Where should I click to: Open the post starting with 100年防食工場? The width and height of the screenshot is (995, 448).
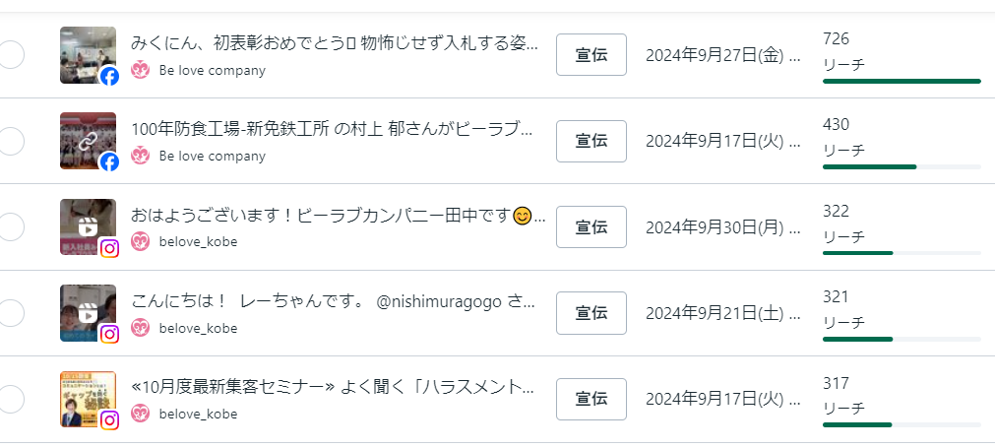333,129
